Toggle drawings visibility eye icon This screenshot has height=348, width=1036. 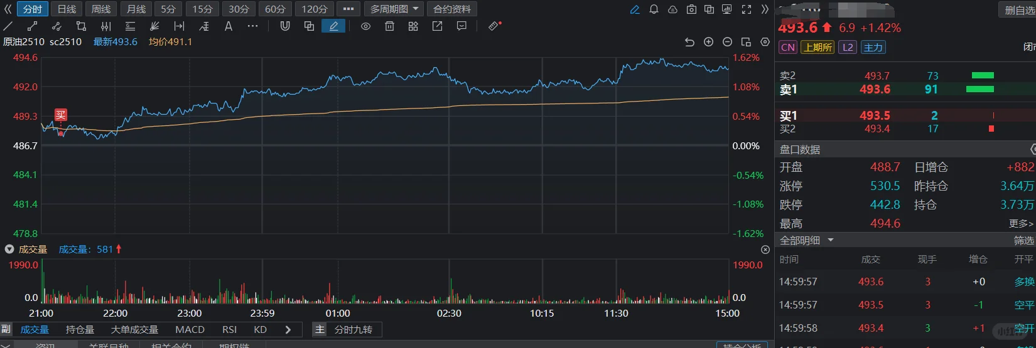coord(365,26)
